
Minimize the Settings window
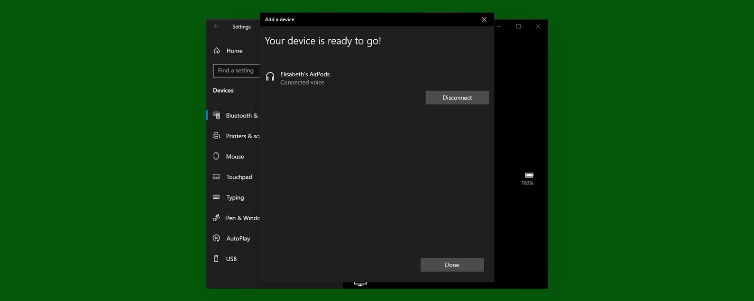coord(499,27)
